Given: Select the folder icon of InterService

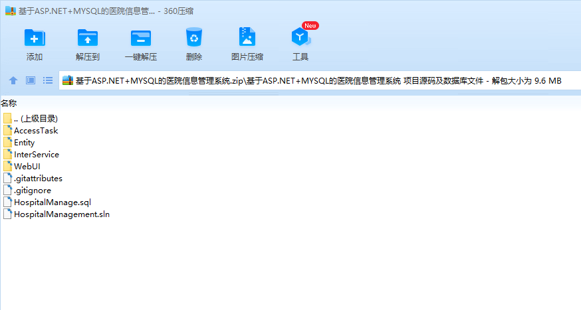Looking at the screenshot, I should point(7,154).
